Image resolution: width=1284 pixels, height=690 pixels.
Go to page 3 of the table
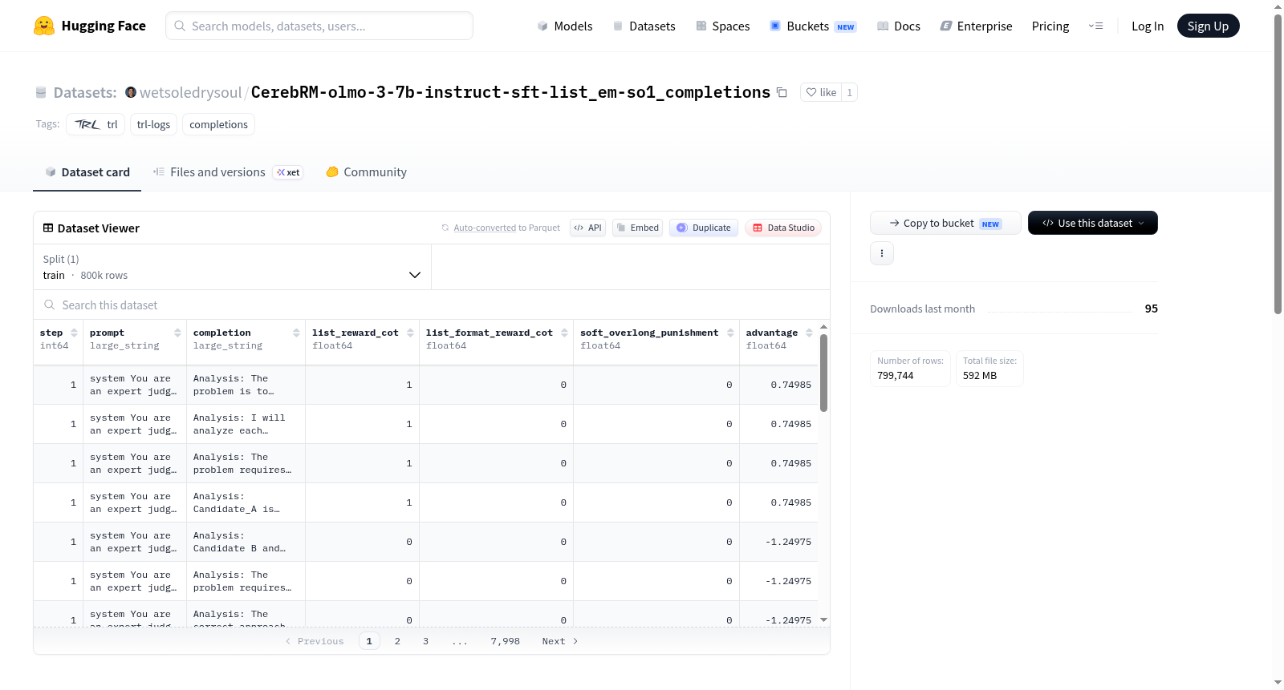[x=425, y=641]
